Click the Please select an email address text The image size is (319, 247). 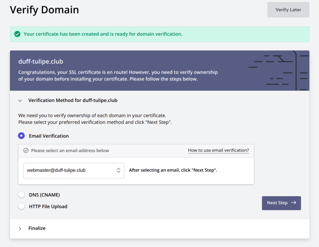[70, 151]
